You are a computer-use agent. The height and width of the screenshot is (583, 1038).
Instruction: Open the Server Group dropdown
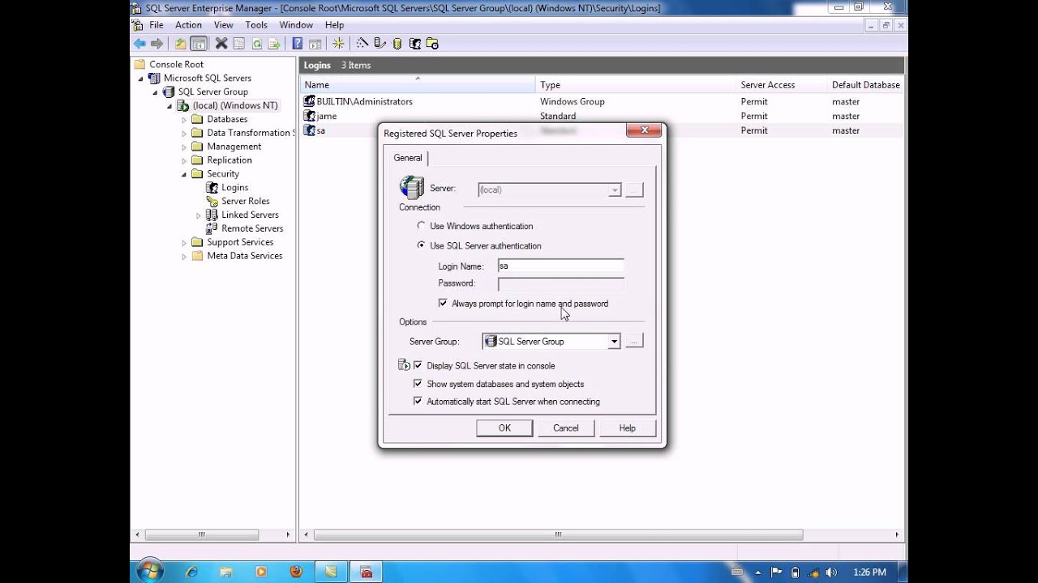coord(614,342)
